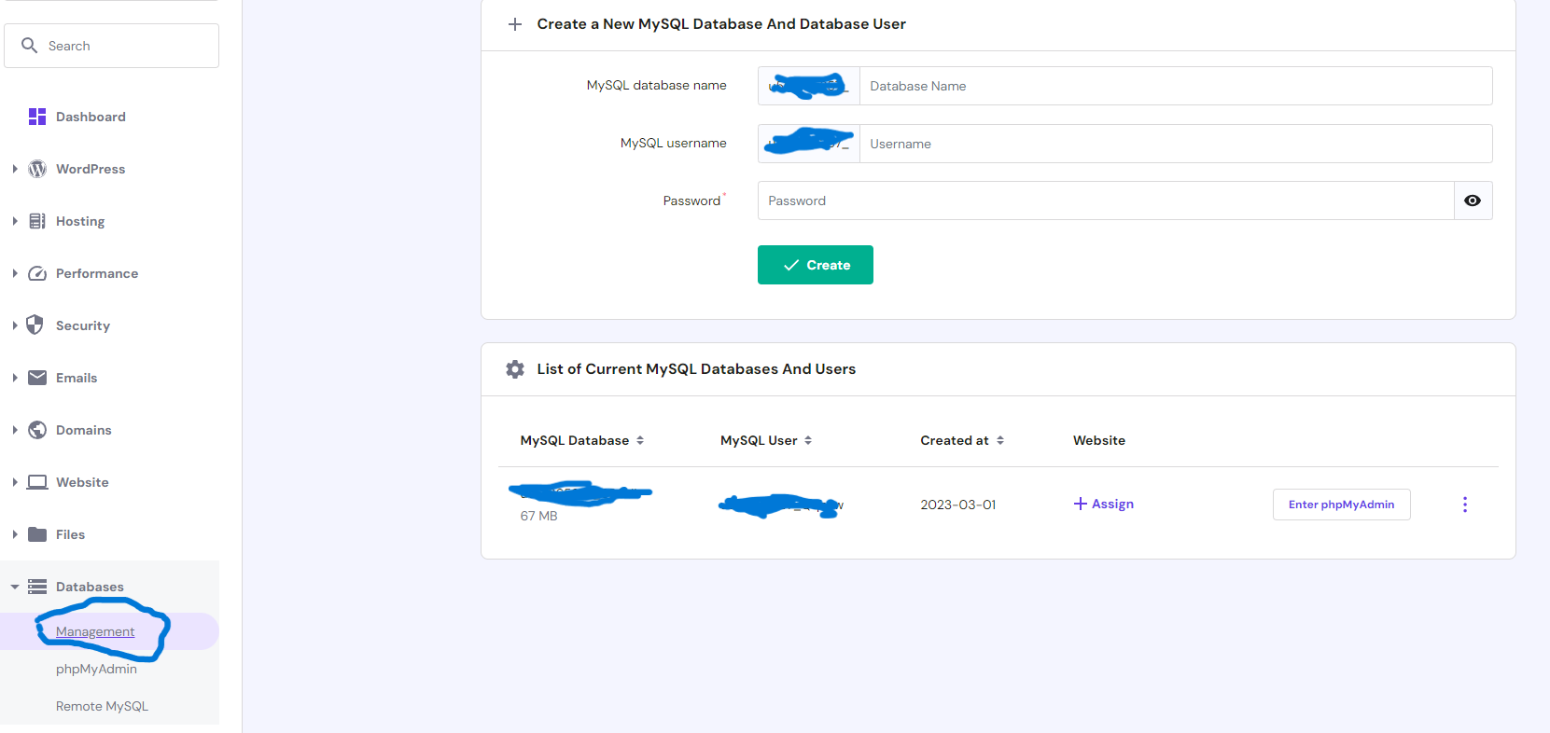Click the Website column header

1099,440
